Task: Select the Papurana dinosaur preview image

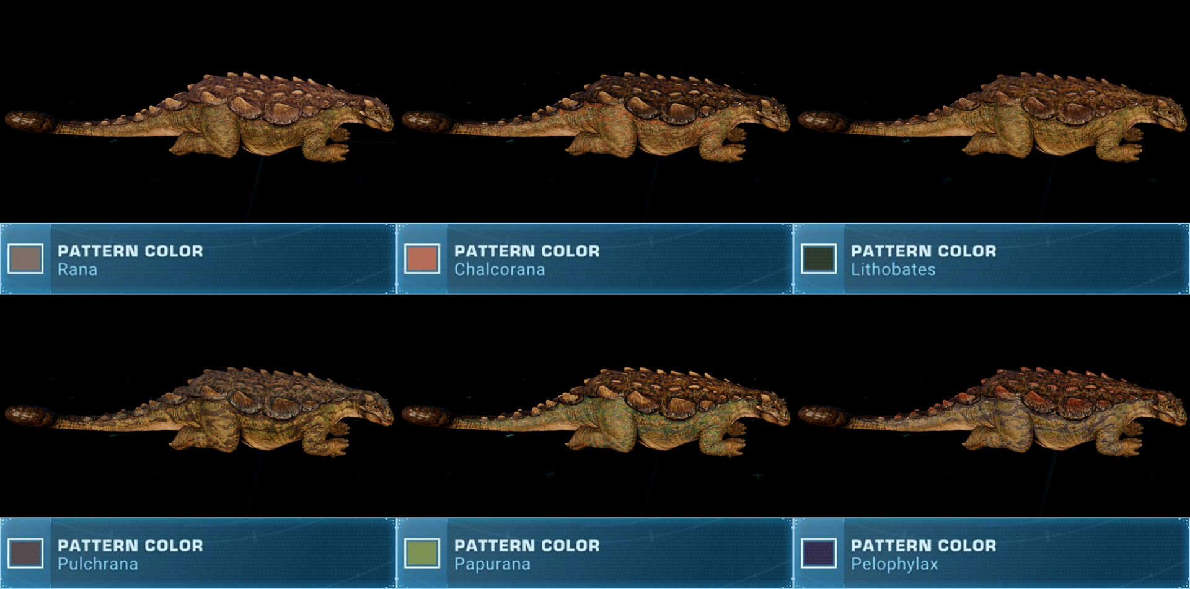Action: pos(596,412)
